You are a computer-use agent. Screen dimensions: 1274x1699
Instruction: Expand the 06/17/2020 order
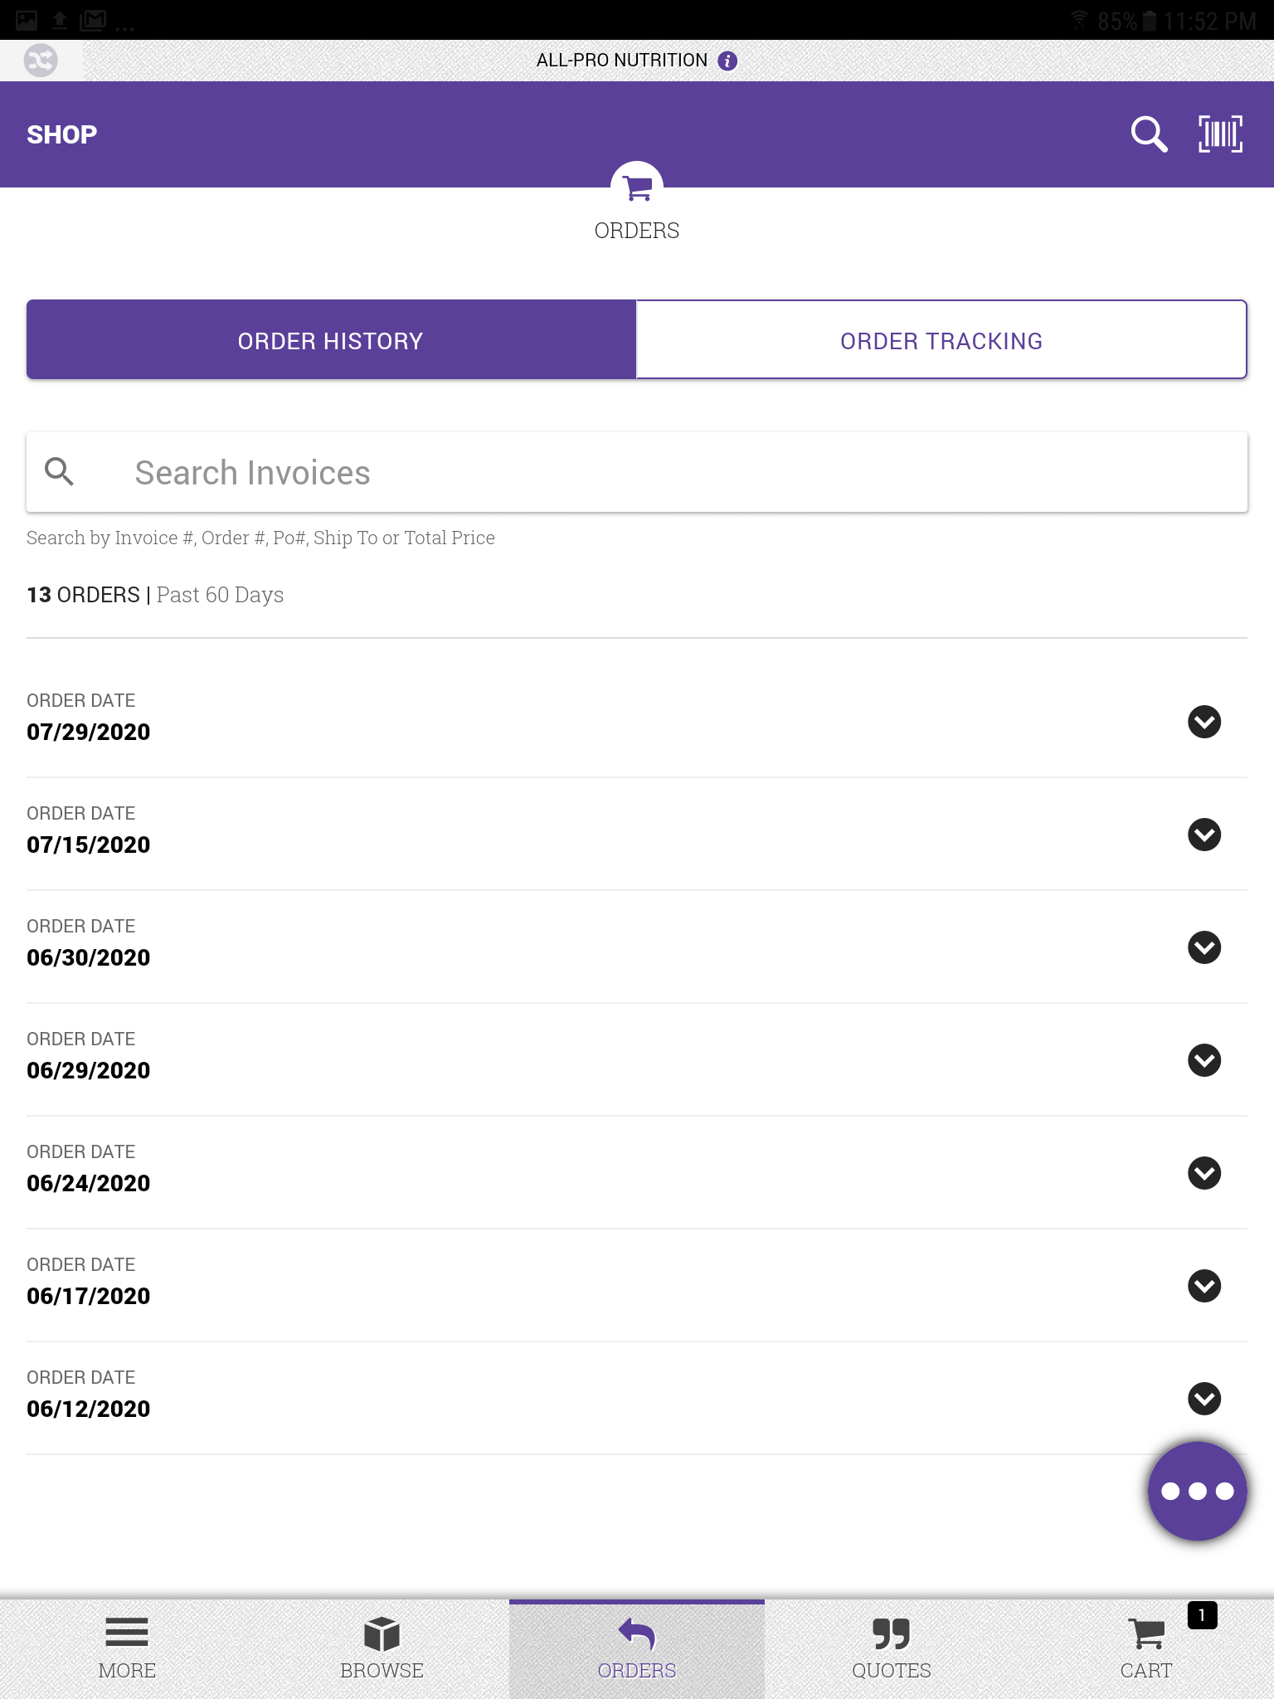pos(1204,1286)
